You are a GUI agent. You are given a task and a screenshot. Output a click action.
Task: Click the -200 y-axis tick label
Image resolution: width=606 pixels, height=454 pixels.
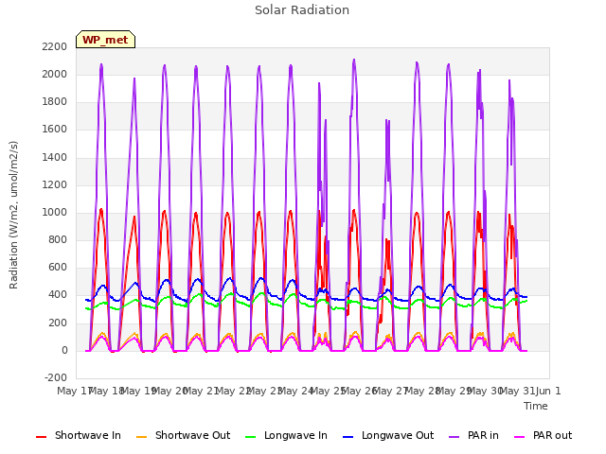(x=56, y=377)
